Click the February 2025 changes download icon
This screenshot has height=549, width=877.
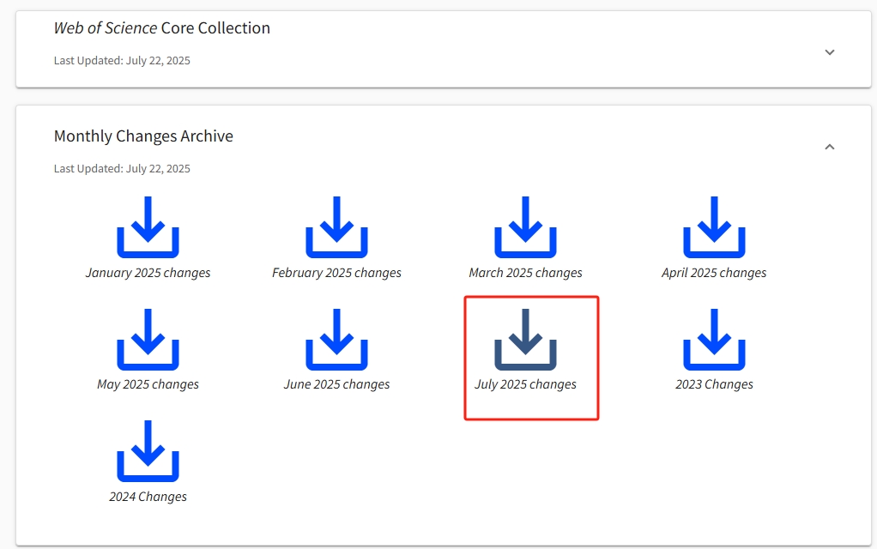pos(336,227)
